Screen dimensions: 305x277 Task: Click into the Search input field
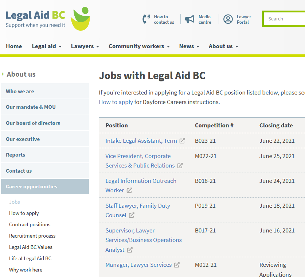pos(284,19)
